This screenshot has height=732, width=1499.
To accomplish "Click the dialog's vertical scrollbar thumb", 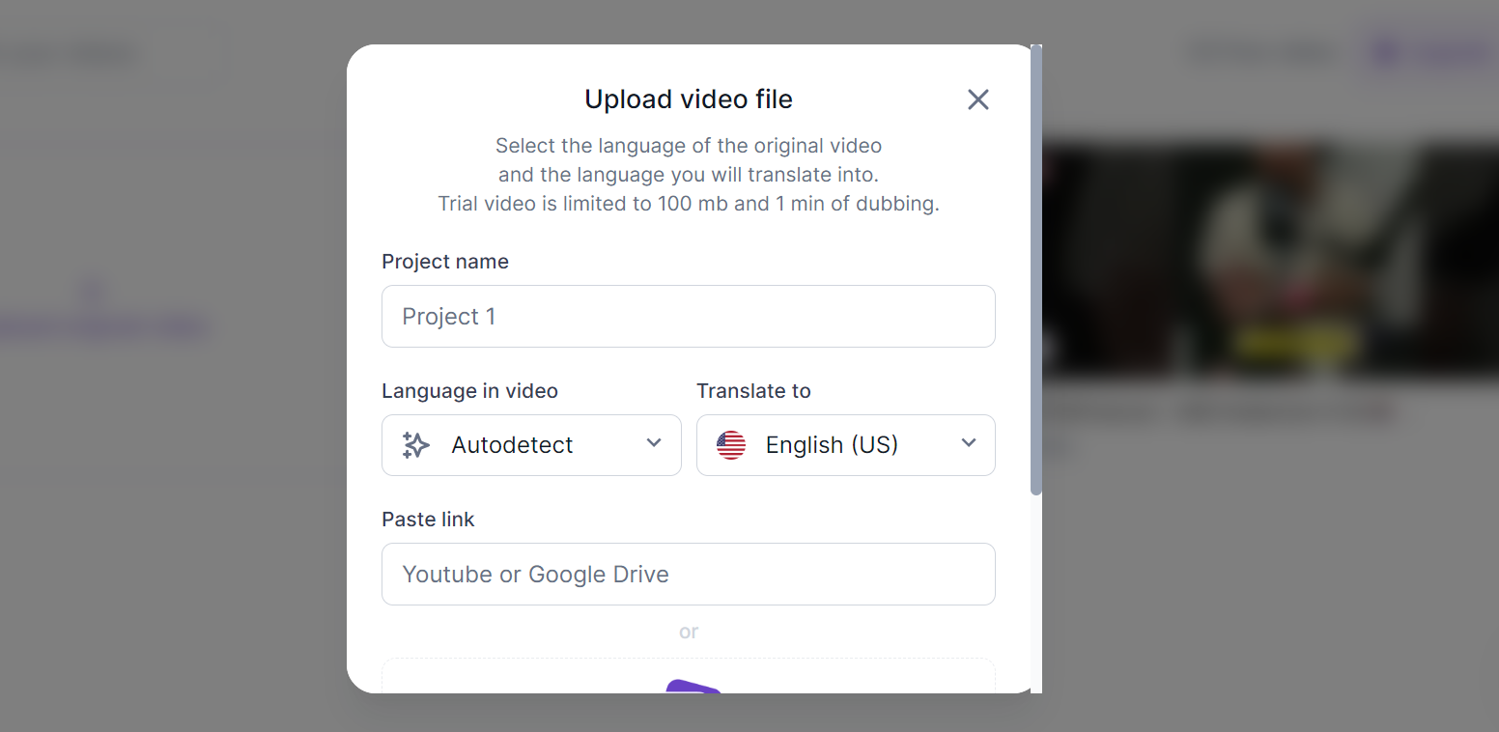I will point(1036,270).
